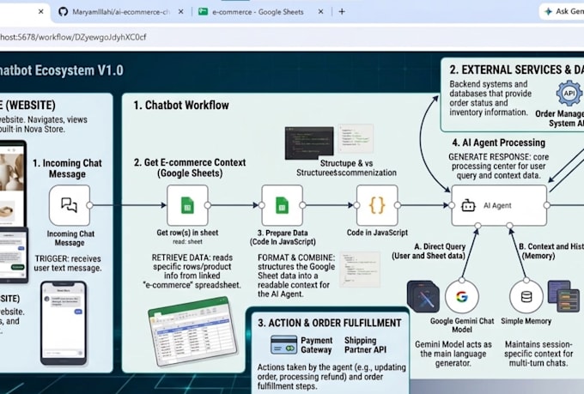Viewport: 584px width, 394px height.
Task: Click the 'GENERATE RESPONSE' description text
Action: tap(499, 166)
